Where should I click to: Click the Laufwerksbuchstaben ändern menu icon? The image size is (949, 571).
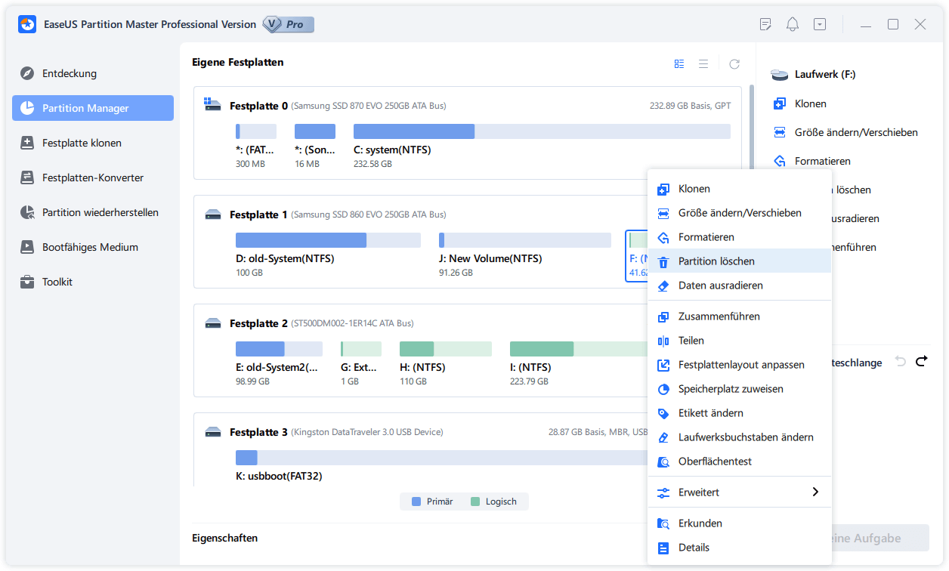coord(663,437)
